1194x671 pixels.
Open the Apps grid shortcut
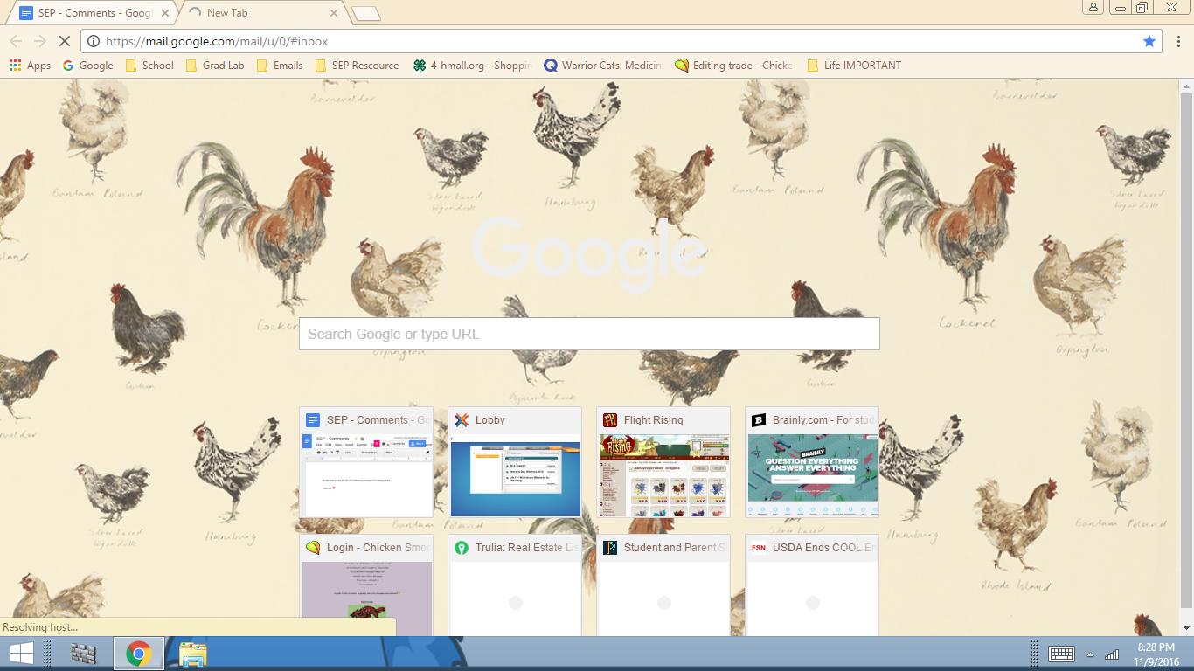tap(30, 66)
